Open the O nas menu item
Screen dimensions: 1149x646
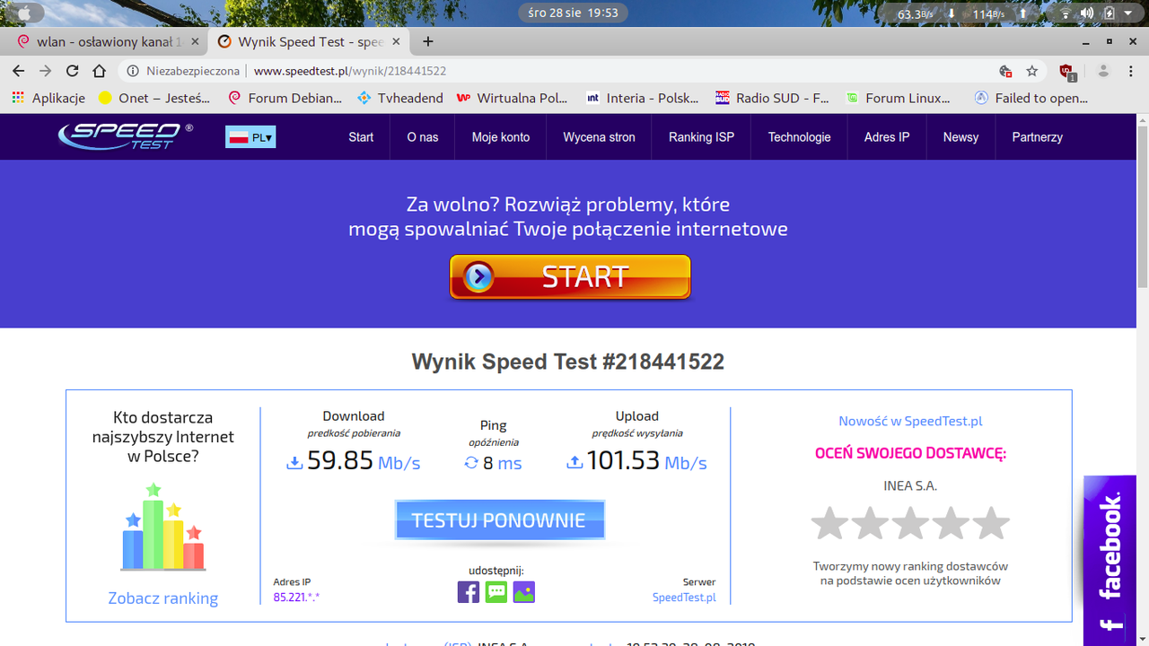(423, 136)
